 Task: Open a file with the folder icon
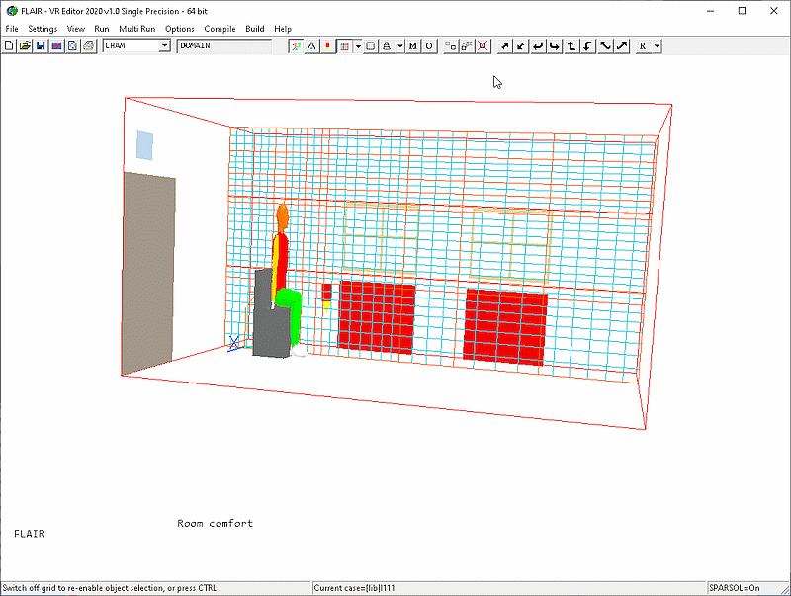click(25, 45)
